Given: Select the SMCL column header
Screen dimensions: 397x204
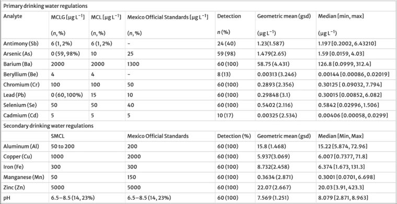Looking at the screenshot, I should pos(57,136).
